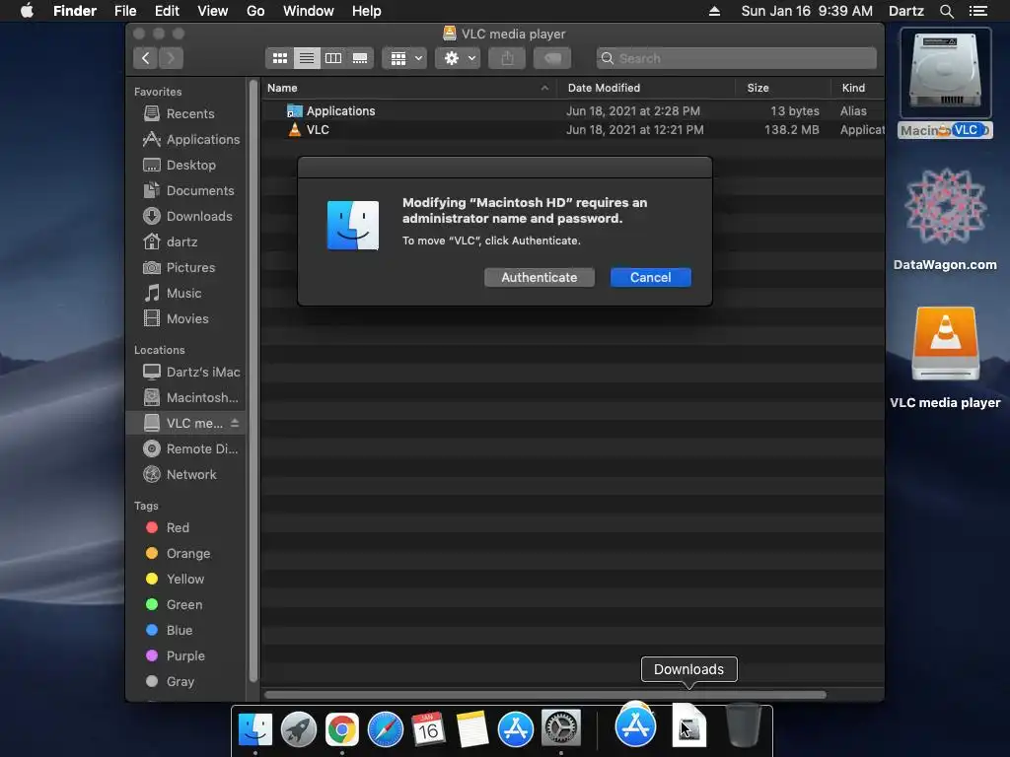Click the eject icon in menu bar
The height and width of the screenshot is (757, 1010).
714,11
